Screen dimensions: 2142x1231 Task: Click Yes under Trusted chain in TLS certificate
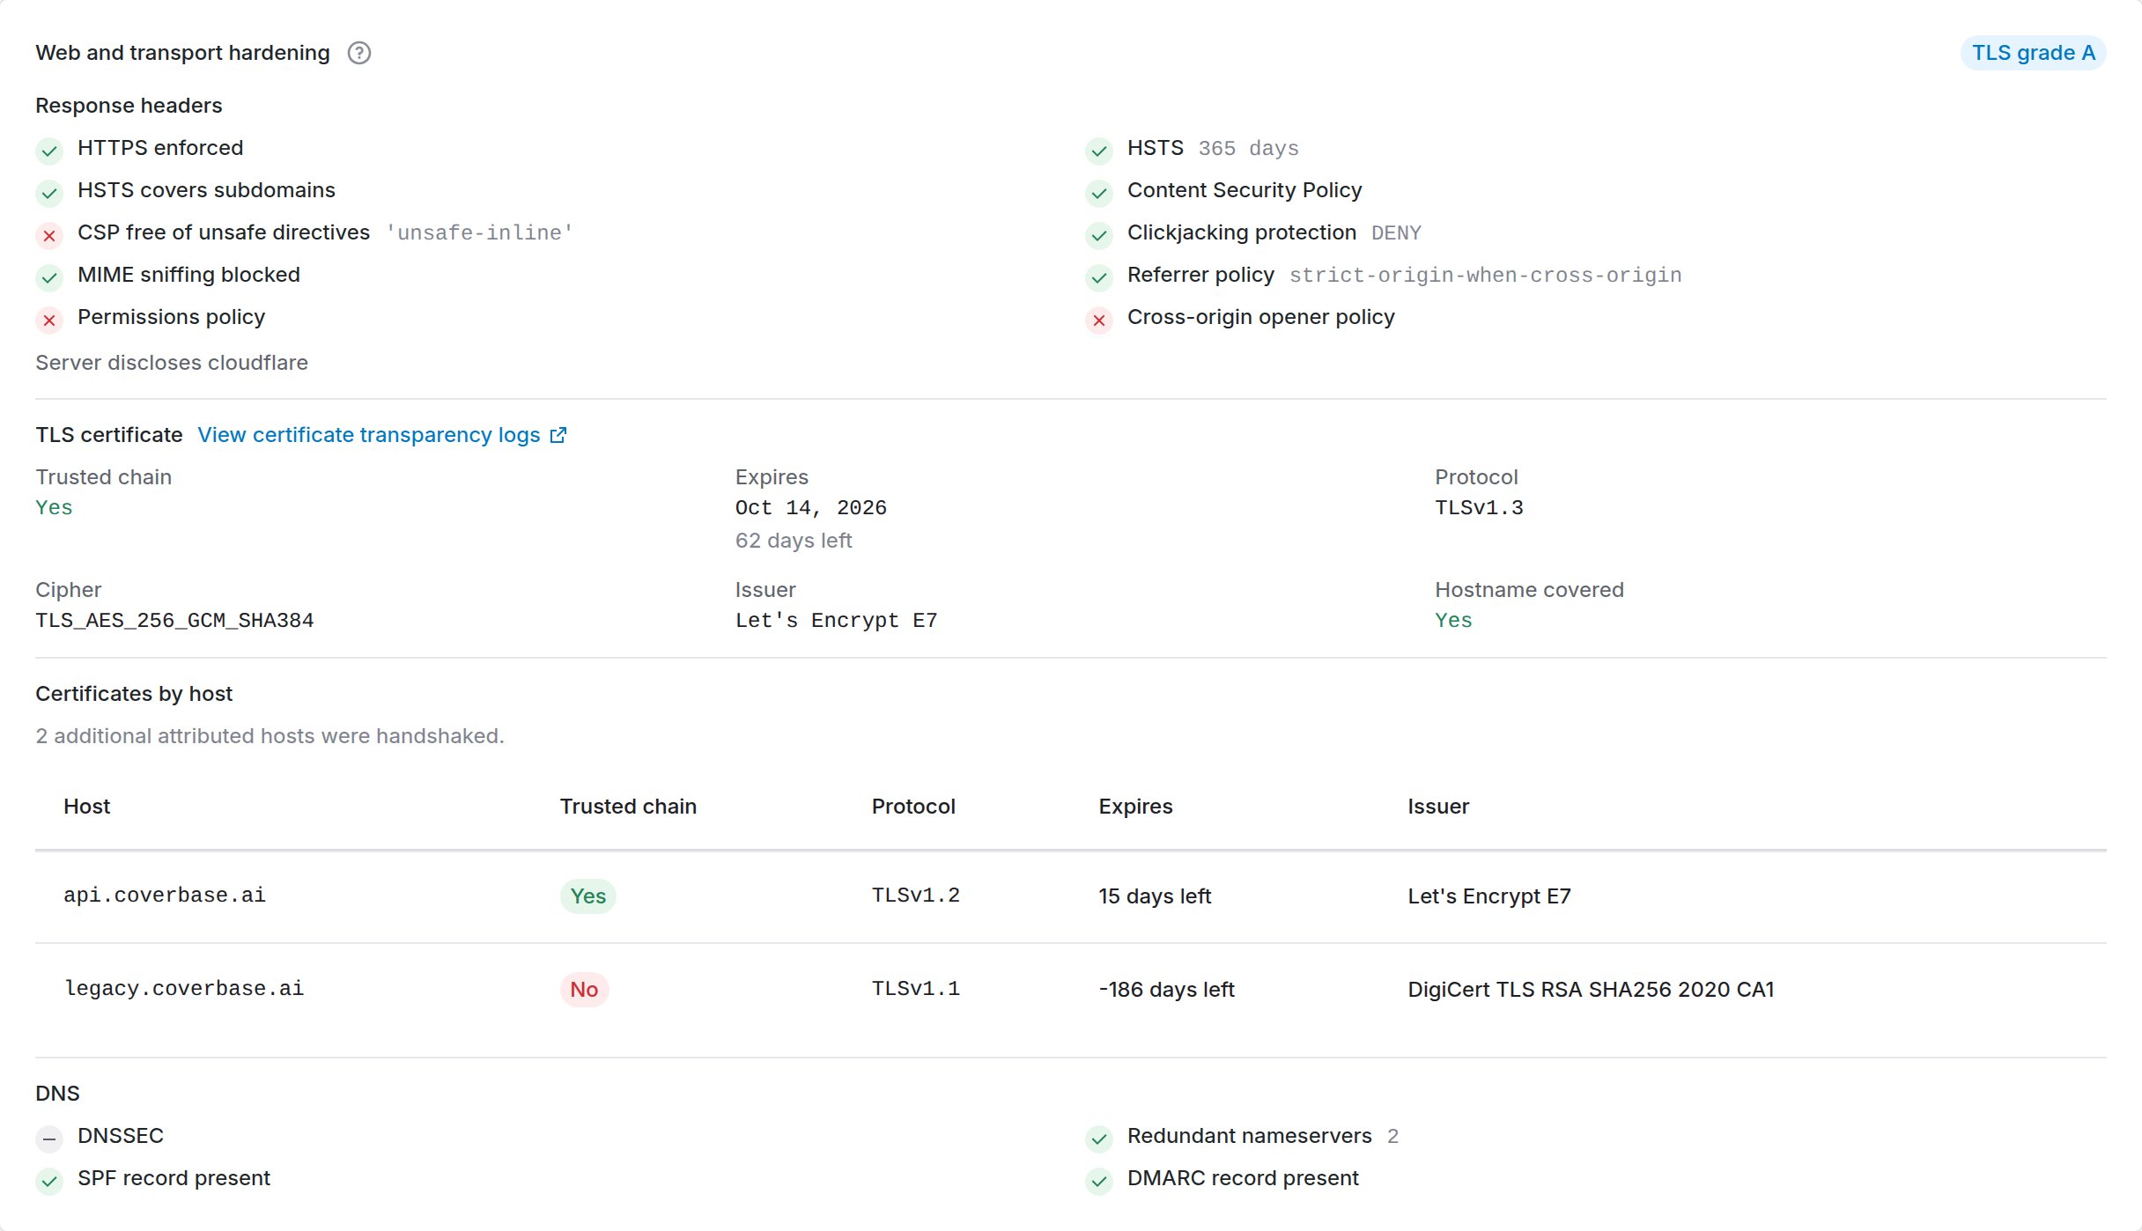pos(54,508)
